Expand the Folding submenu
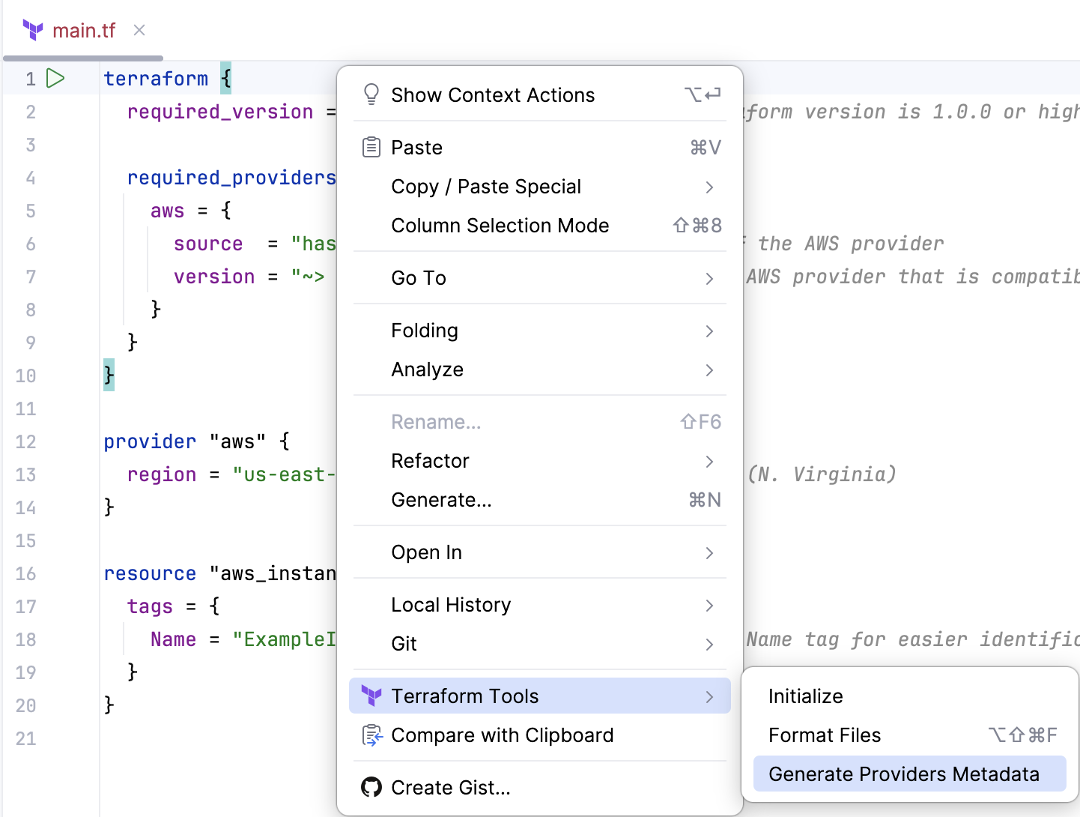1080x817 pixels. click(x=424, y=331)
